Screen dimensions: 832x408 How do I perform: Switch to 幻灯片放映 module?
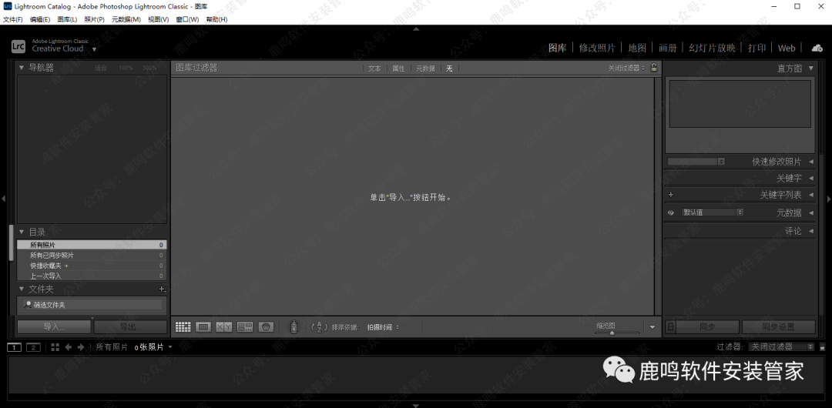click(712, 48)
